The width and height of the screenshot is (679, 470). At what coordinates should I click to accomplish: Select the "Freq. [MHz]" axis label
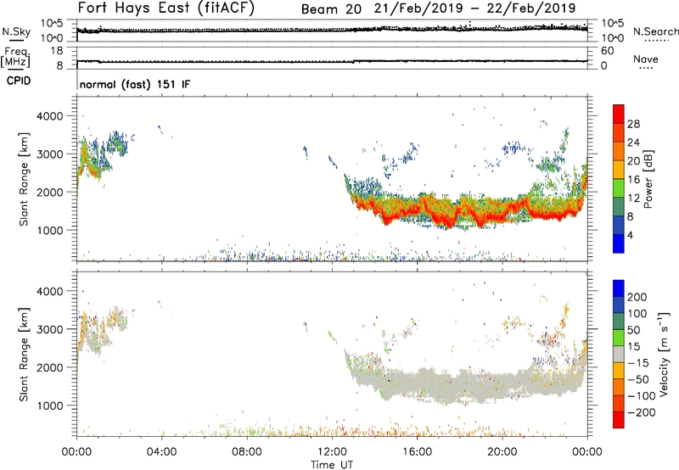pyautogui.click(x=16, y=58)
